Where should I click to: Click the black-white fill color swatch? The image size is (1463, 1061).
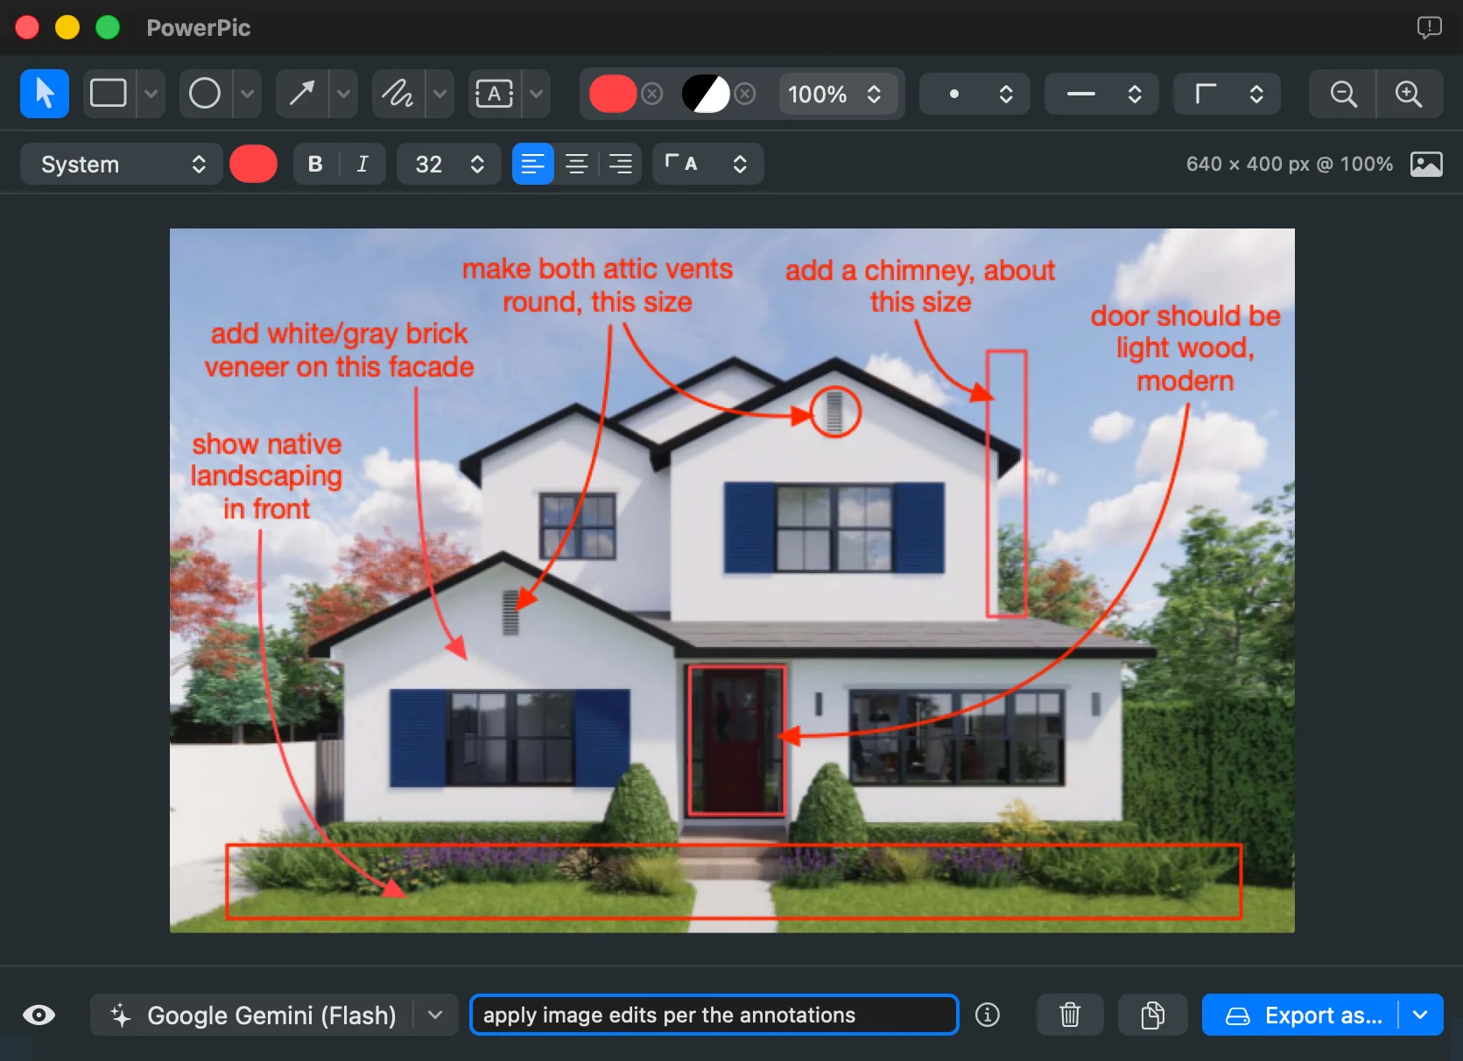[x=706, y=94]
